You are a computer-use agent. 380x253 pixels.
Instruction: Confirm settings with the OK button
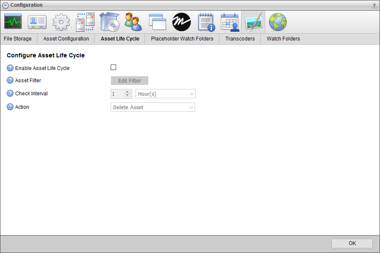click(352, 243)
